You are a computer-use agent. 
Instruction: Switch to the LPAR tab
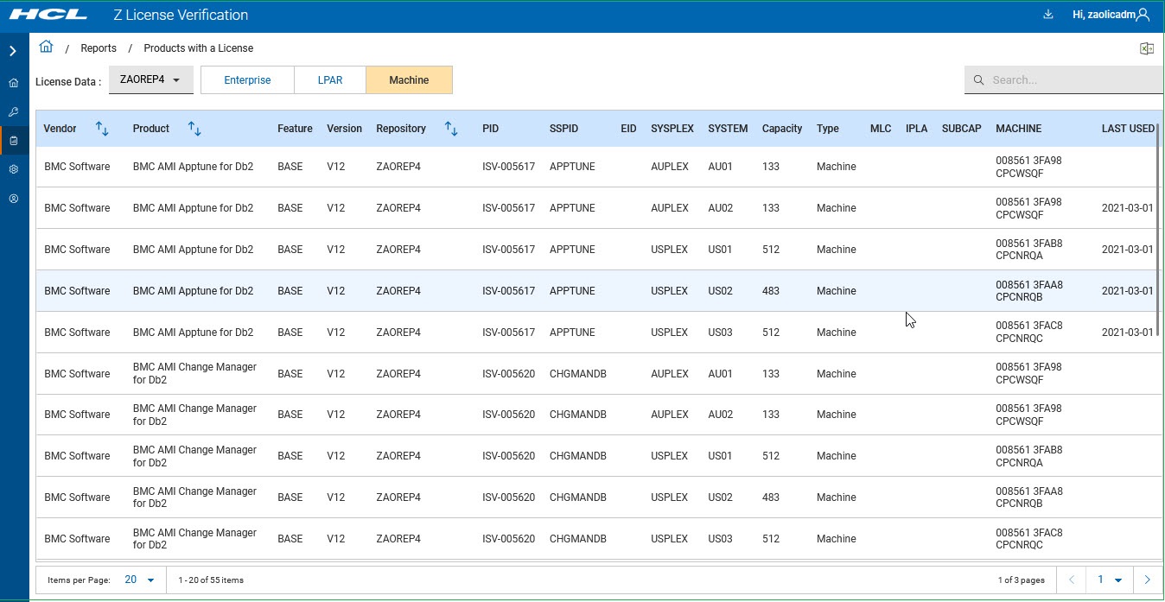click(330, 80)
